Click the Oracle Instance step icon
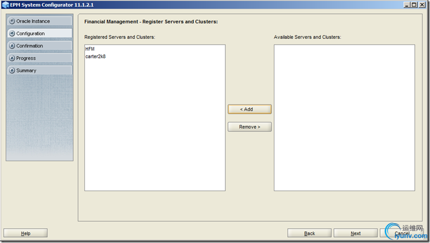The image size is (430, 243). point(12,21)
